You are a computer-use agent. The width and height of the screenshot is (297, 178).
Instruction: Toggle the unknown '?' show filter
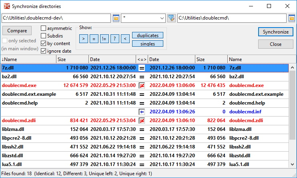click(x=114, y=38)
